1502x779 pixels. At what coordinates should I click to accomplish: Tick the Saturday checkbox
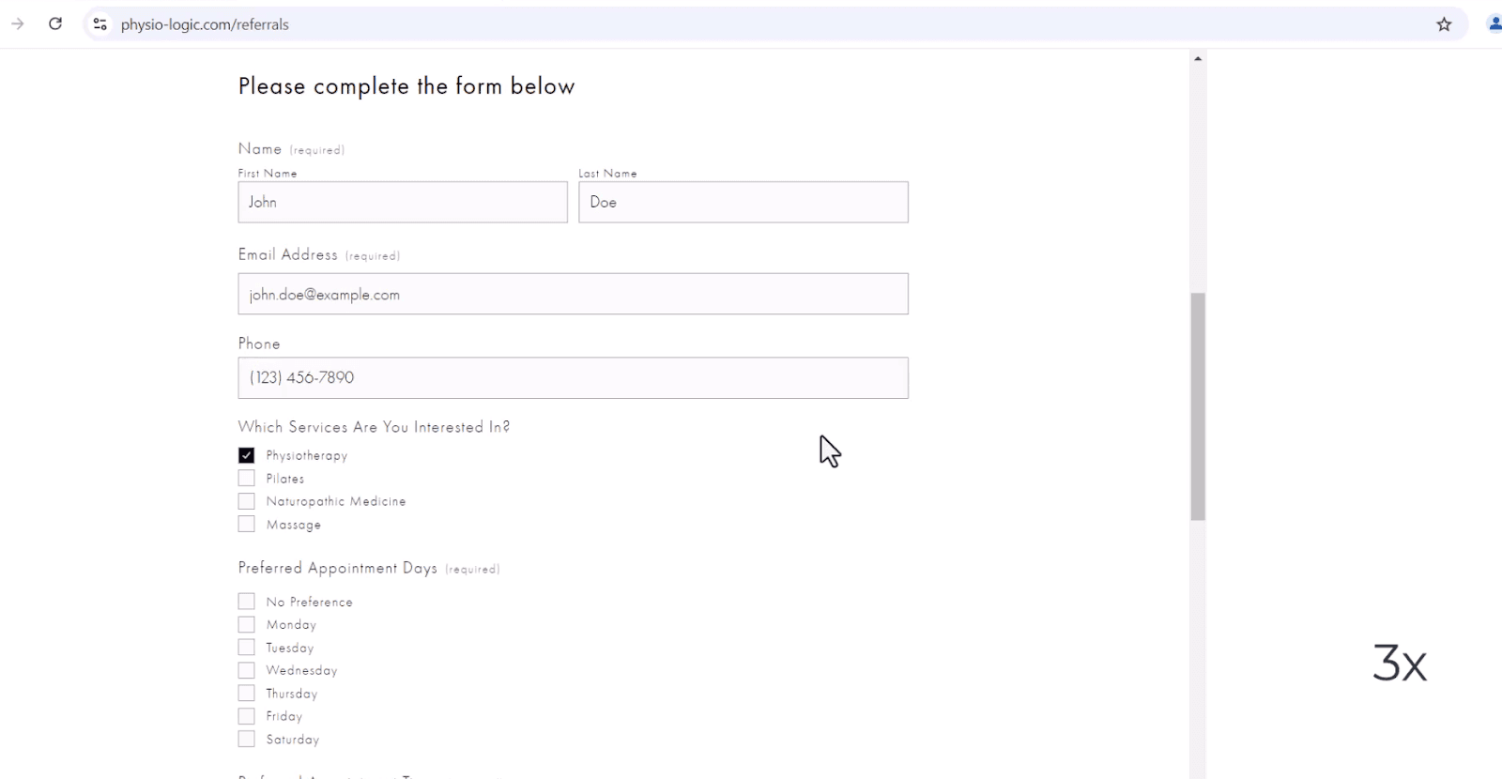click(247, 740)
